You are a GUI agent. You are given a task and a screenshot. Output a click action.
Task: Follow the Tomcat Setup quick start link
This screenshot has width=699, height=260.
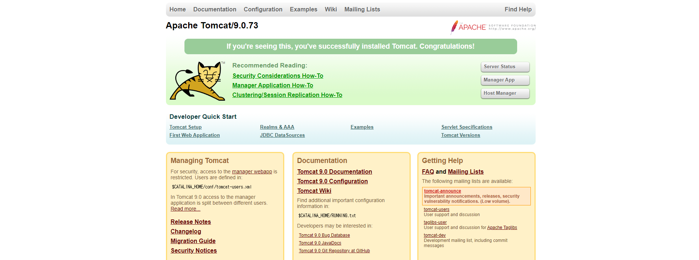pos(186,127)
